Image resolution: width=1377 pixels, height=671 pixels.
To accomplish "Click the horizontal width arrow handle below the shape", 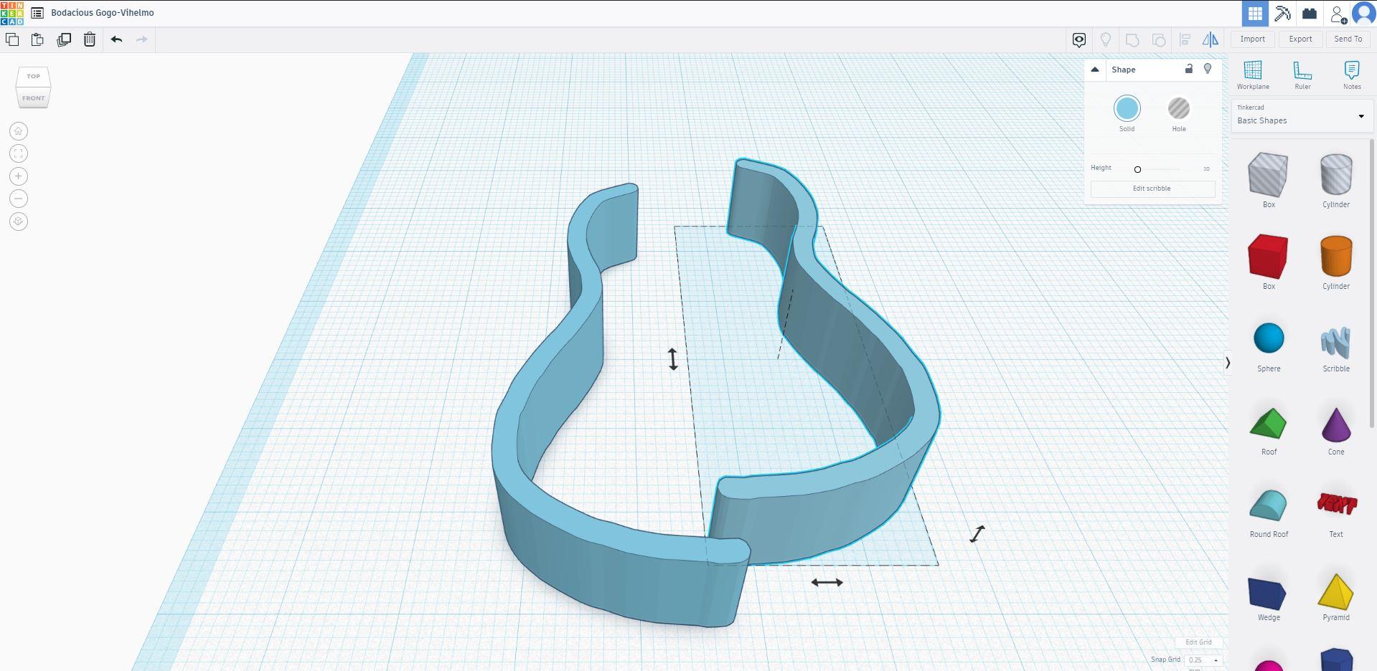I will click(x=827, y=582).
